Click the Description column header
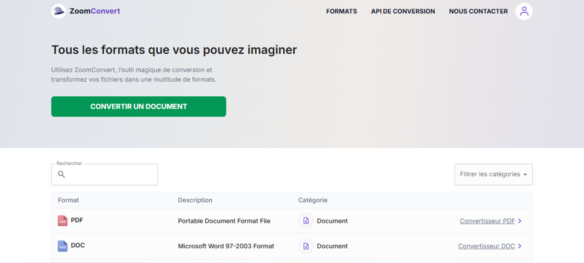The height and width of the screenshot is (263, 584). point(195,200)
